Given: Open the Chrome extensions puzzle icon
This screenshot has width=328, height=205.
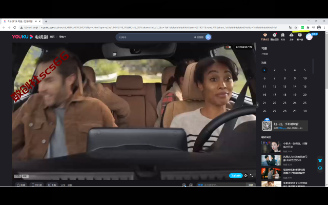Looking at the screenshot, I should 308,27.
